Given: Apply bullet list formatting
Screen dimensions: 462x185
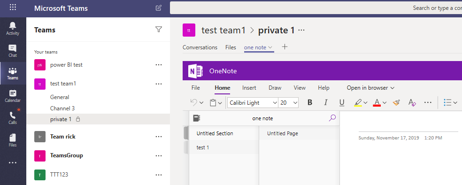Looking at the screenshot, I should [x=447, y=102].
